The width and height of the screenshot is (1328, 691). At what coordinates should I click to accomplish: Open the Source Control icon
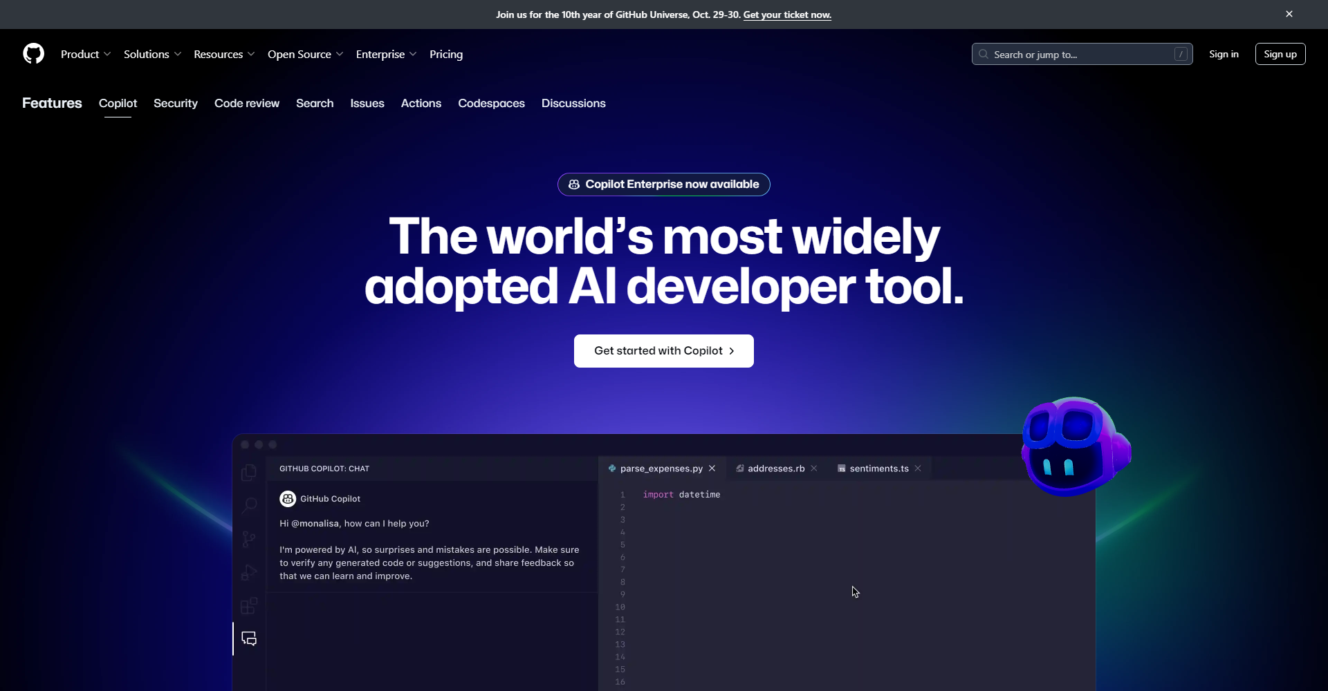[x=249, y=539]
